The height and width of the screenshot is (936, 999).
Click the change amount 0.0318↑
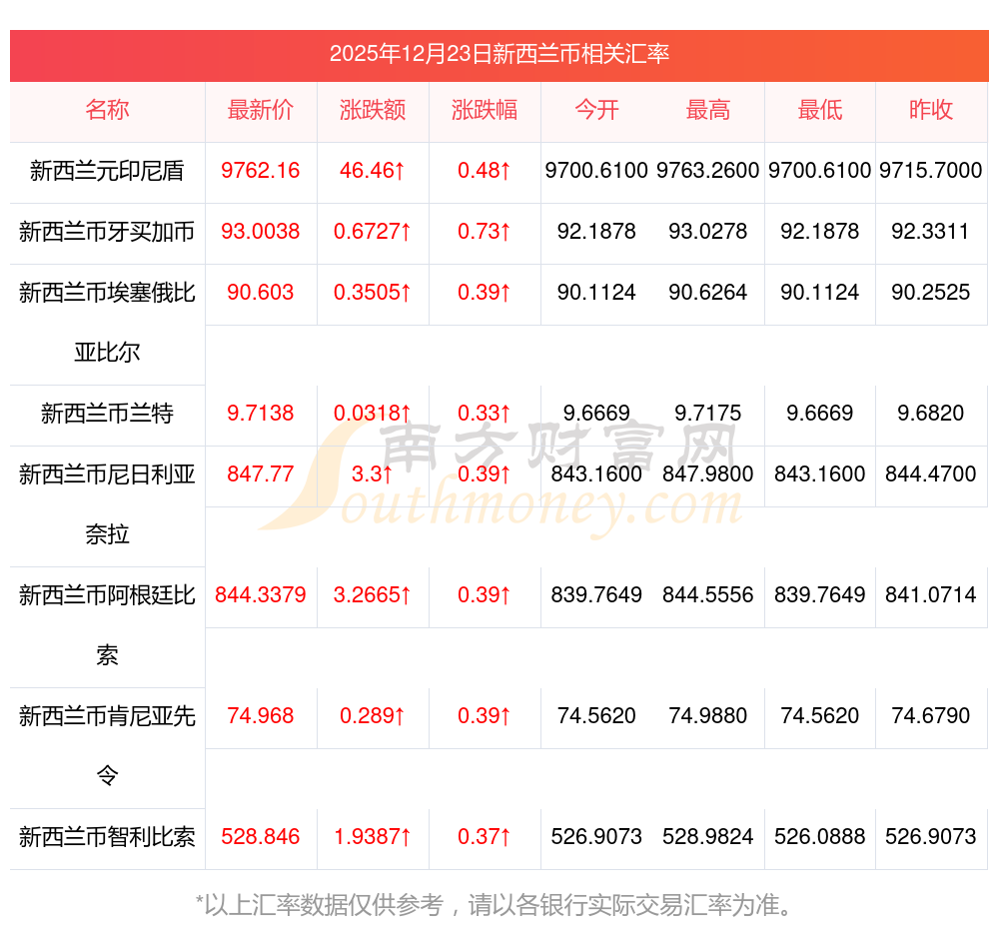[373, 413]
